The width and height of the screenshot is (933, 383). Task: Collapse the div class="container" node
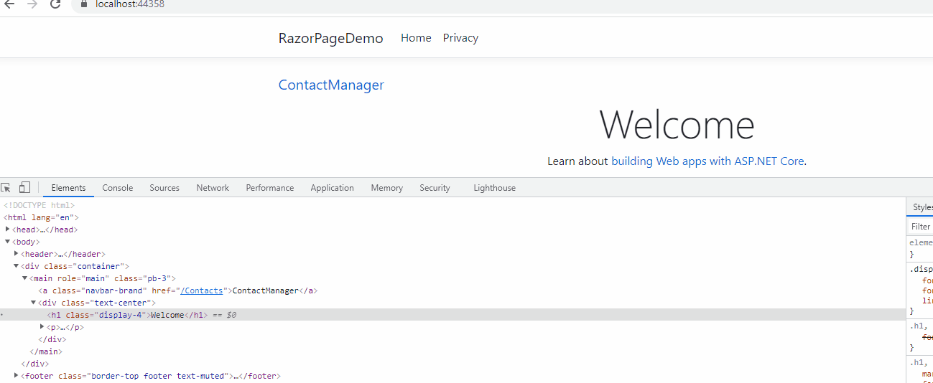[16, 266]
